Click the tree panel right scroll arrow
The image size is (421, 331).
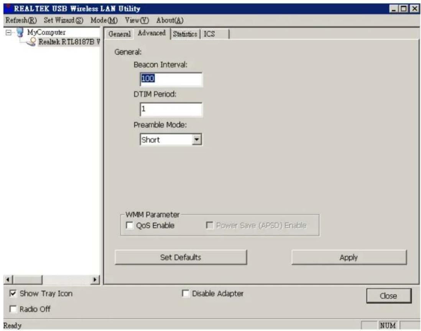point(94,280)
